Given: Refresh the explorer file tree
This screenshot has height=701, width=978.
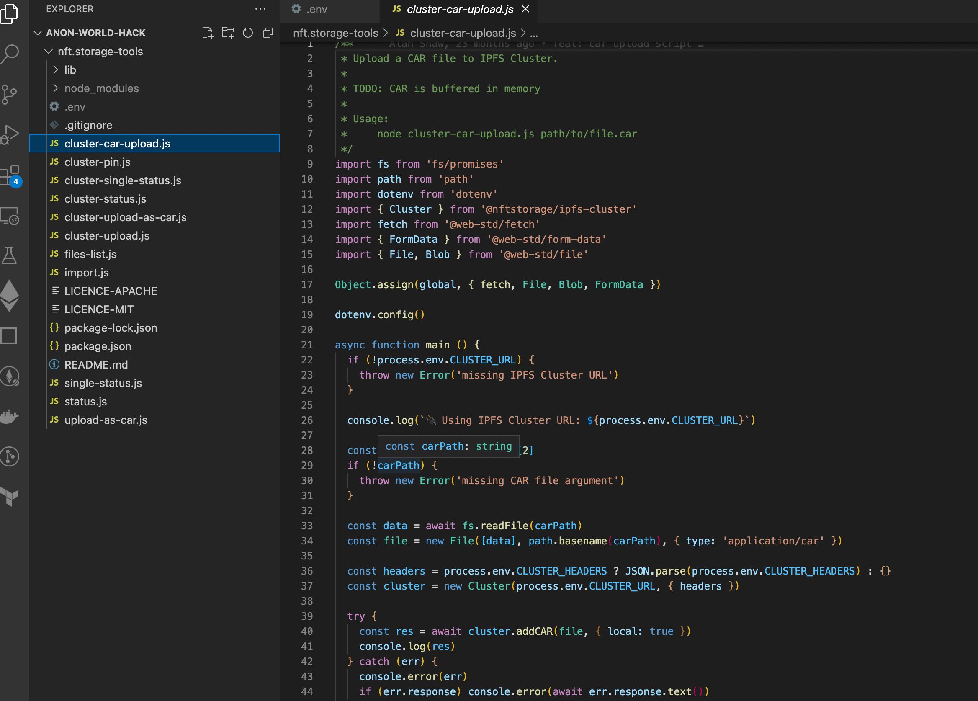Looking at the screenshot, I should pyautogui.click(x=247, y=33).
